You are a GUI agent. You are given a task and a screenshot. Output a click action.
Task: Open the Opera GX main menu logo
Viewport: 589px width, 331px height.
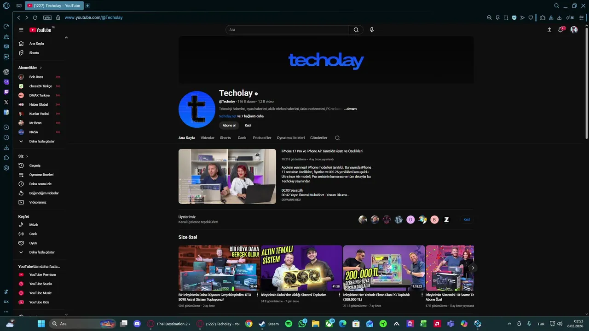tap(6, 6)
